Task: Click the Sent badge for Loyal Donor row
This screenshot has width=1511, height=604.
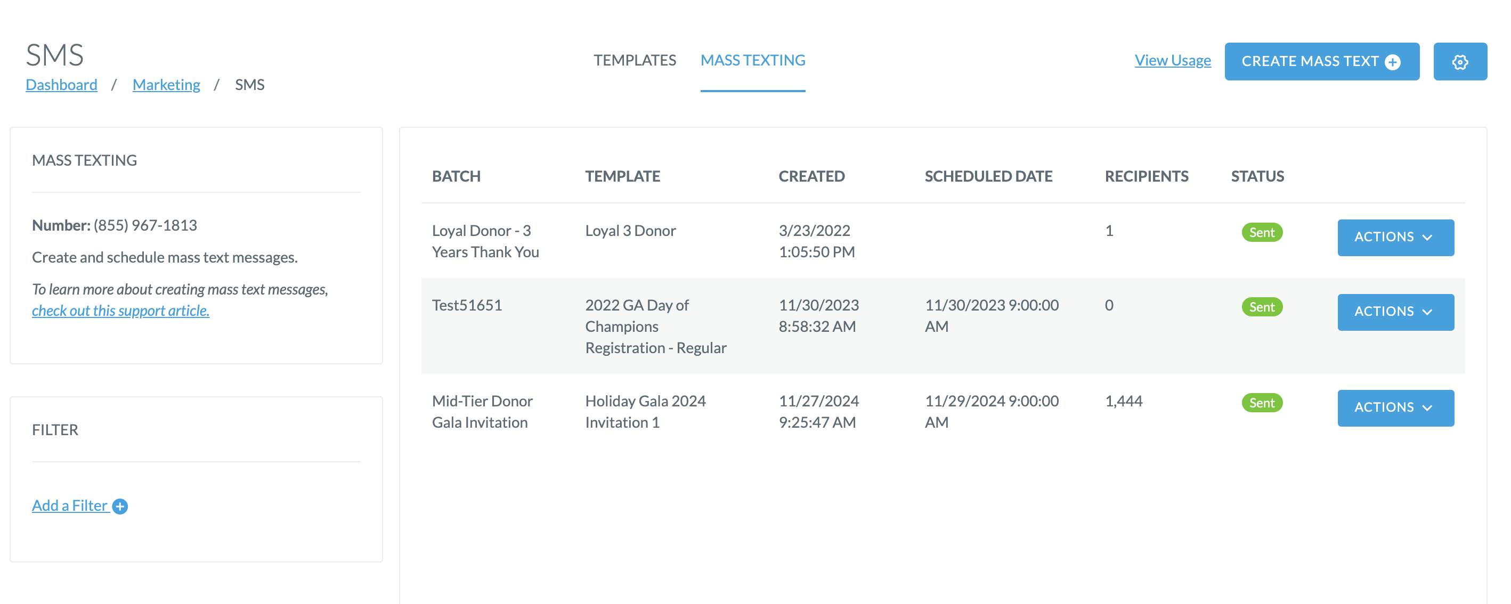Action: point(1262,232)
